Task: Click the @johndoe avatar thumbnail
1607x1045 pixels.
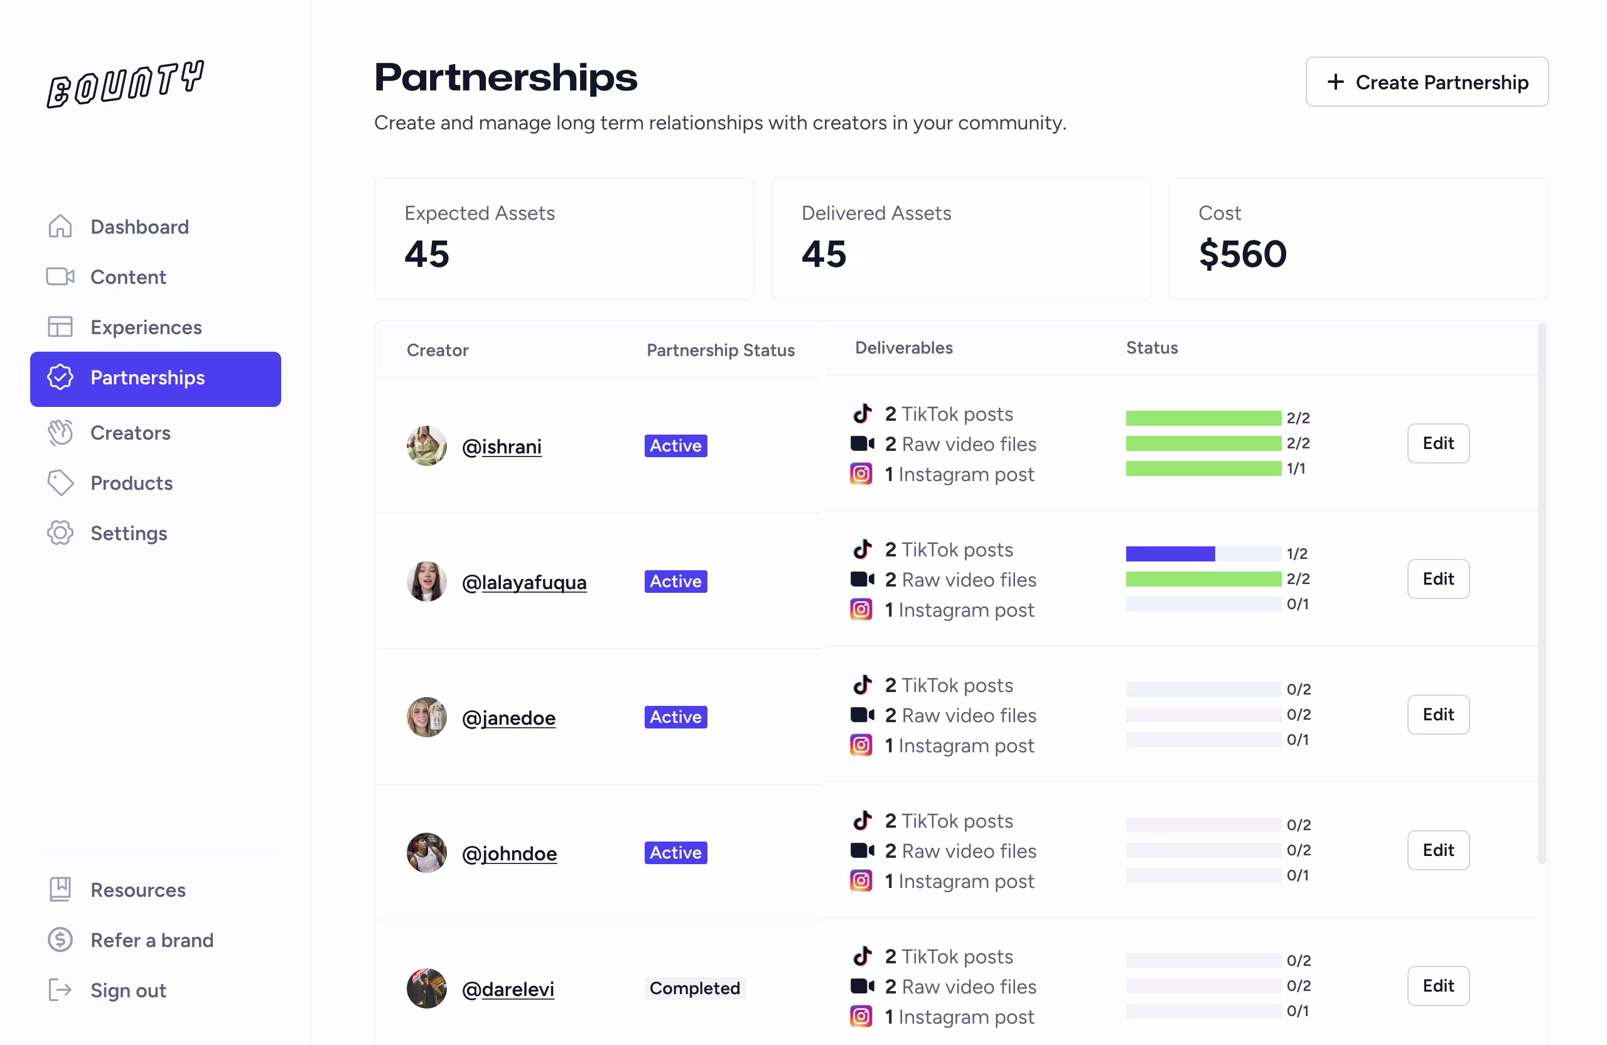Action: click(x=426, y=852)
